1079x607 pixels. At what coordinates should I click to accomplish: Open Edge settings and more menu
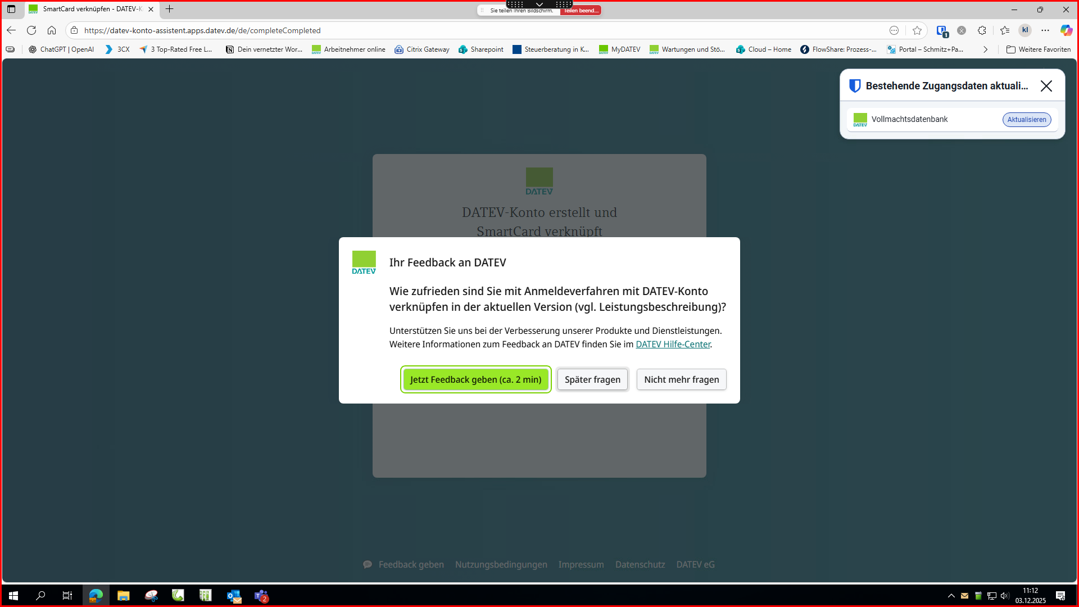click(1045, 30)
